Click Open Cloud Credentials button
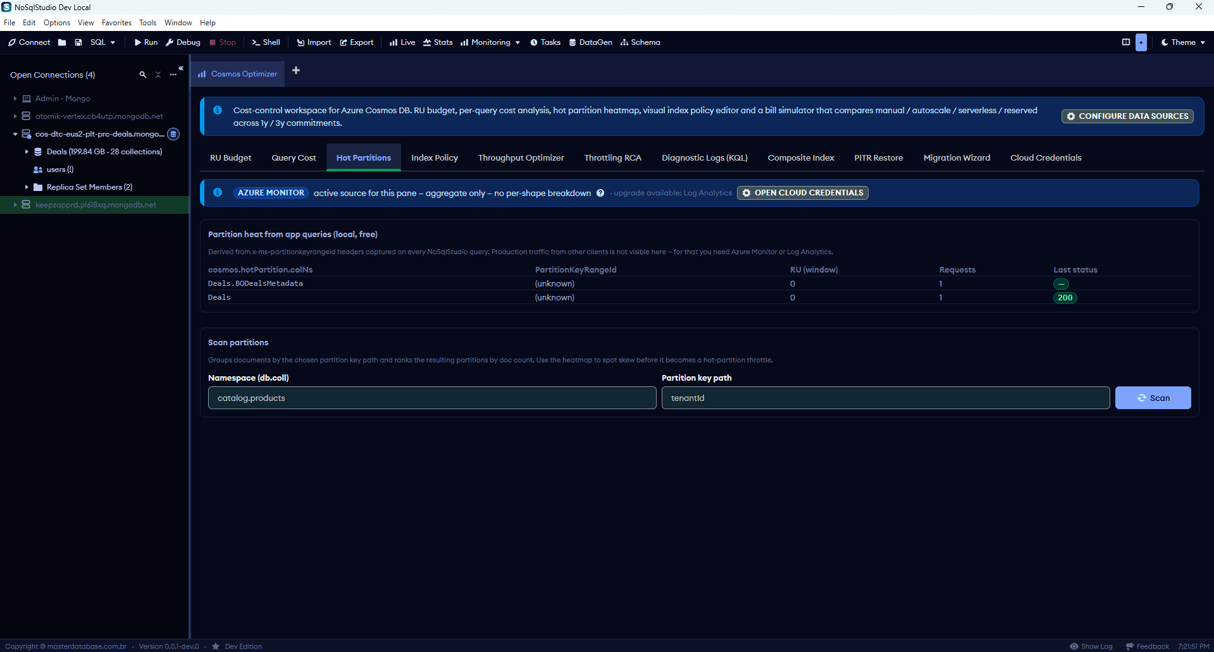 point(803,193)
